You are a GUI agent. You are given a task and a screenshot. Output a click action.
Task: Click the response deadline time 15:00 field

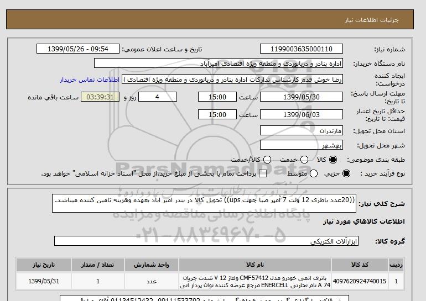(217, 97)
